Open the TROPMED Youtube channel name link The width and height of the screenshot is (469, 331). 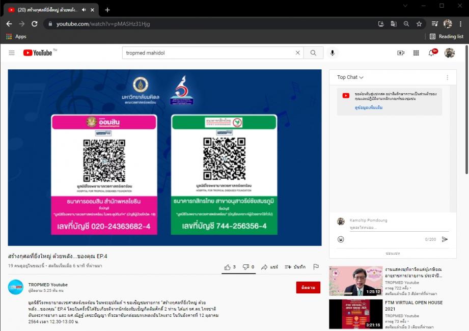point(48,285)
